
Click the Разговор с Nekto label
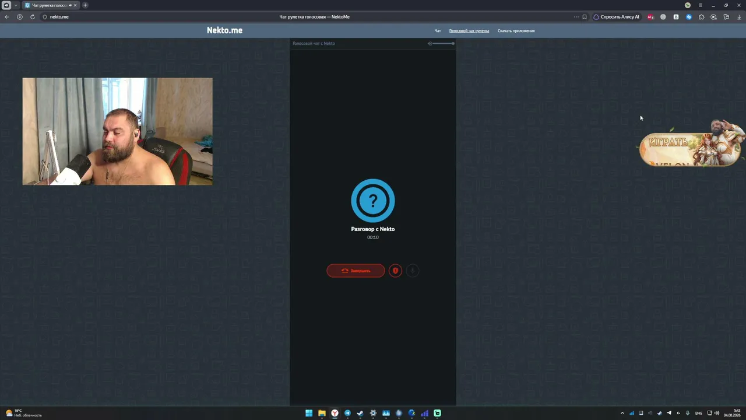pos(373,229)
